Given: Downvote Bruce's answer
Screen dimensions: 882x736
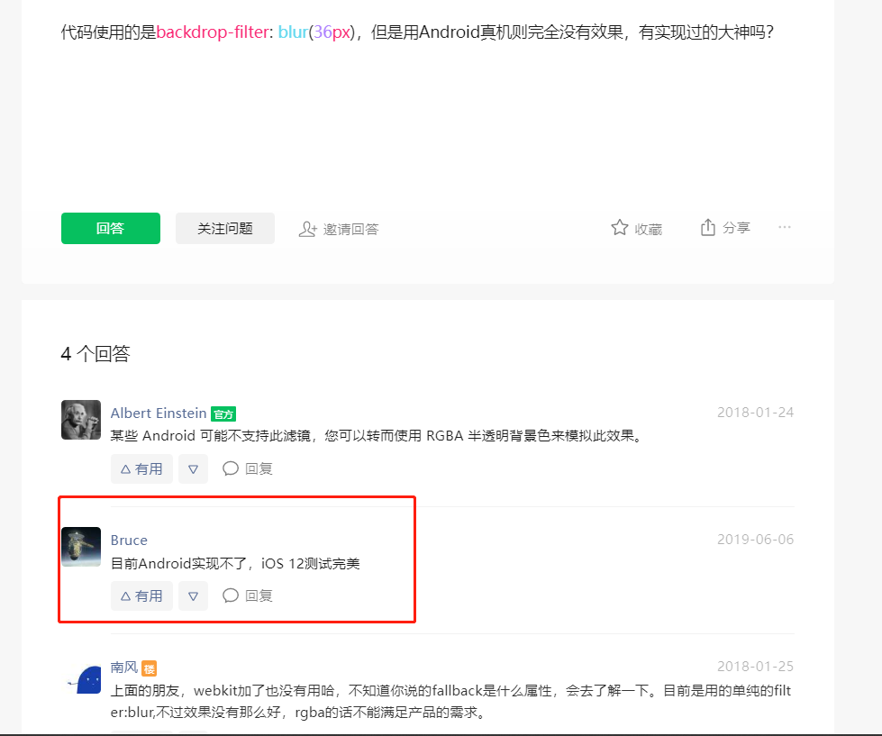Looking at the screenshot, I should pyautogui.click(x=193, y=596).
